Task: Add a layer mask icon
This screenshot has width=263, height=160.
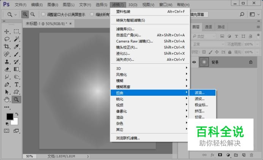Action: (220, 155)
